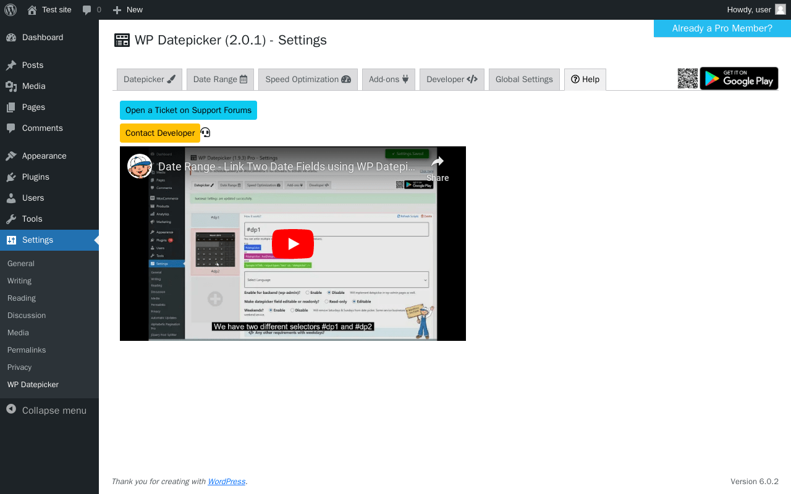This screenshot has height=494, width=791.
Task: Open the Datepicker tab
Action: pos(150,80)
